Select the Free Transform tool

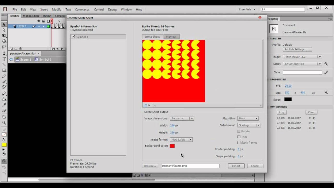pyautogui.click(x=4, y=36)
